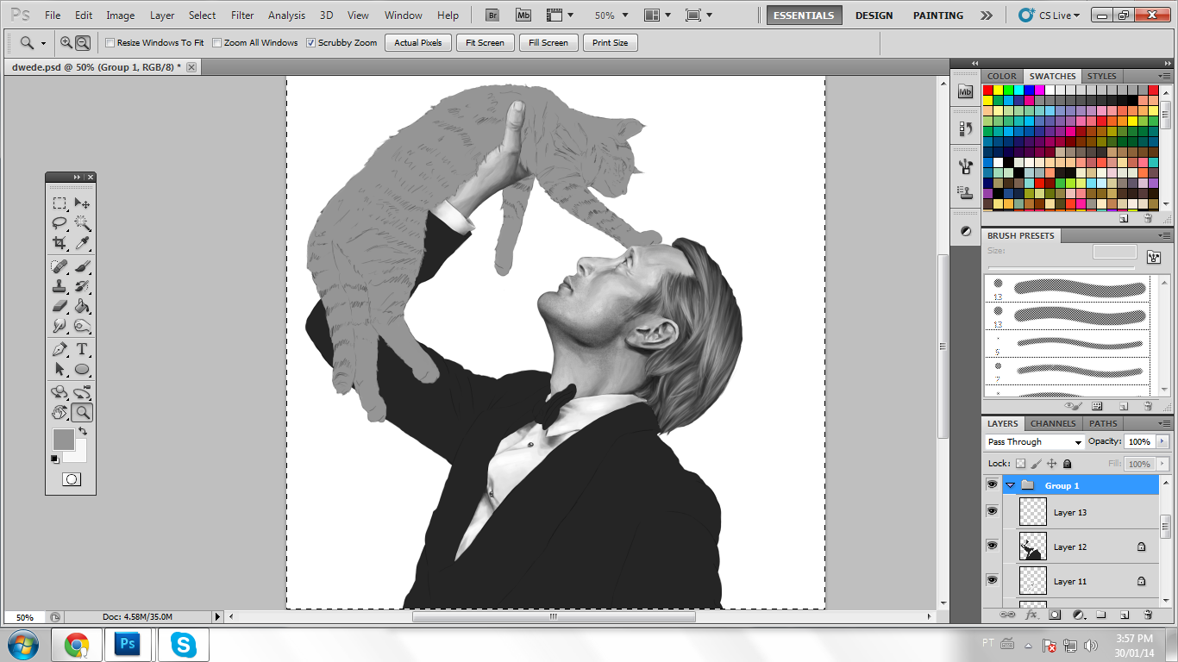
Task: Add a layer mask
Action: 1055,615
